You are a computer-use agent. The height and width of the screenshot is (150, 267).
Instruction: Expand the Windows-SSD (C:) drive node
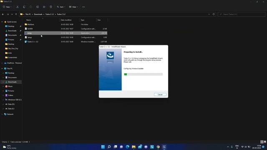click(3, 100)
